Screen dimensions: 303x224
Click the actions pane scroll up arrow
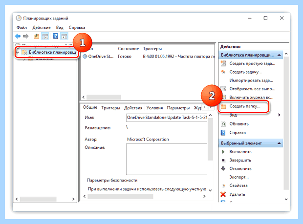coord(286,54)
